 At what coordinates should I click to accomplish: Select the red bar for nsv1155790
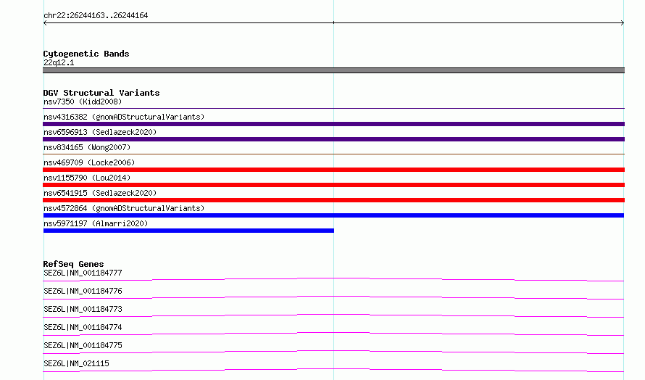(x=333, y=185)
